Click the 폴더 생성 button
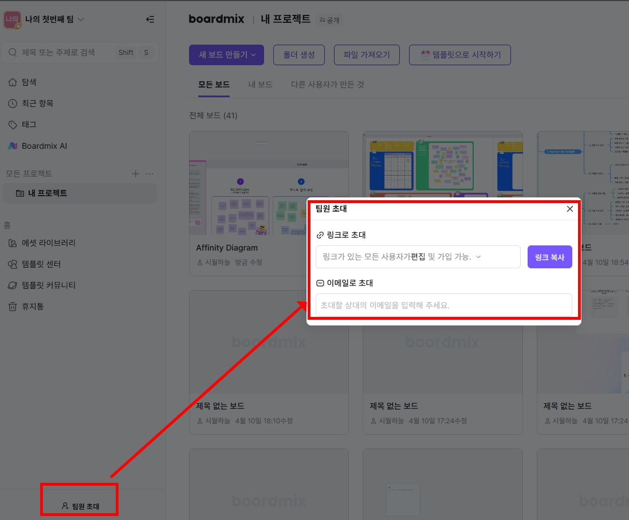 pos(298,54)
